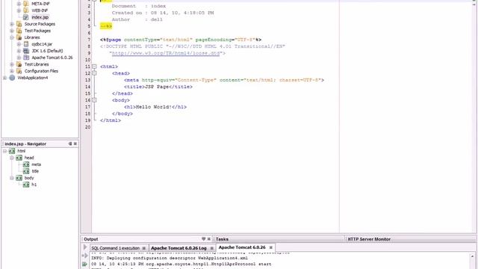Click the page contentType directive on line 7
The image size is (478, 269).
(x=181, y=40)
